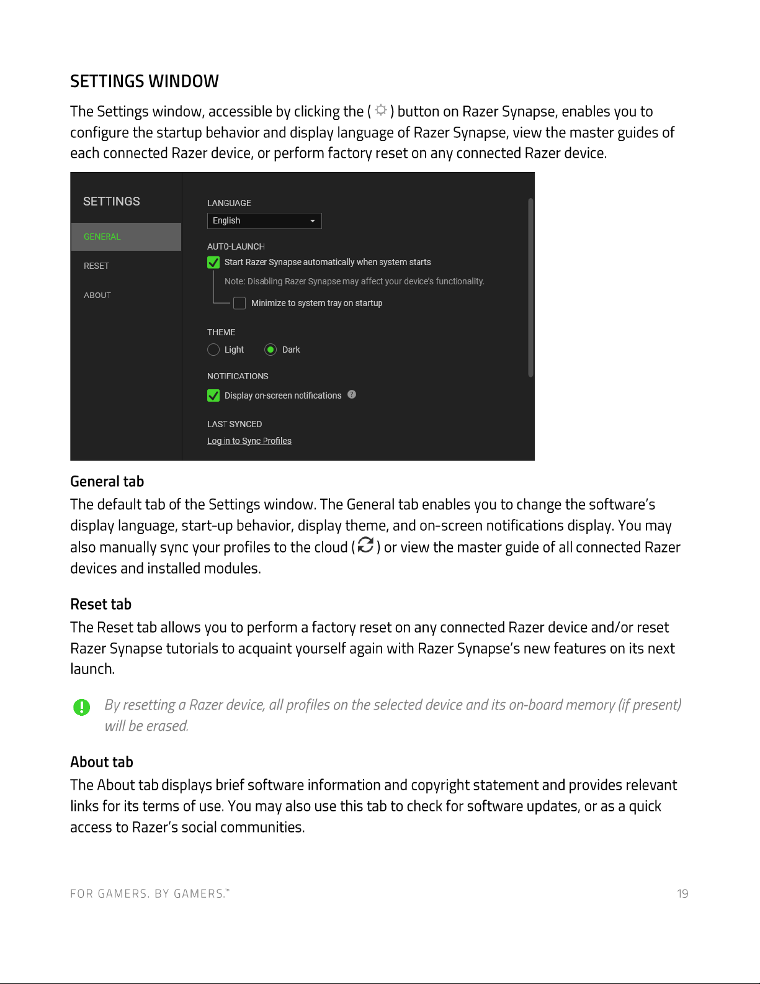
Task: Open the RESET settings tab
Action: pos(126,266)
